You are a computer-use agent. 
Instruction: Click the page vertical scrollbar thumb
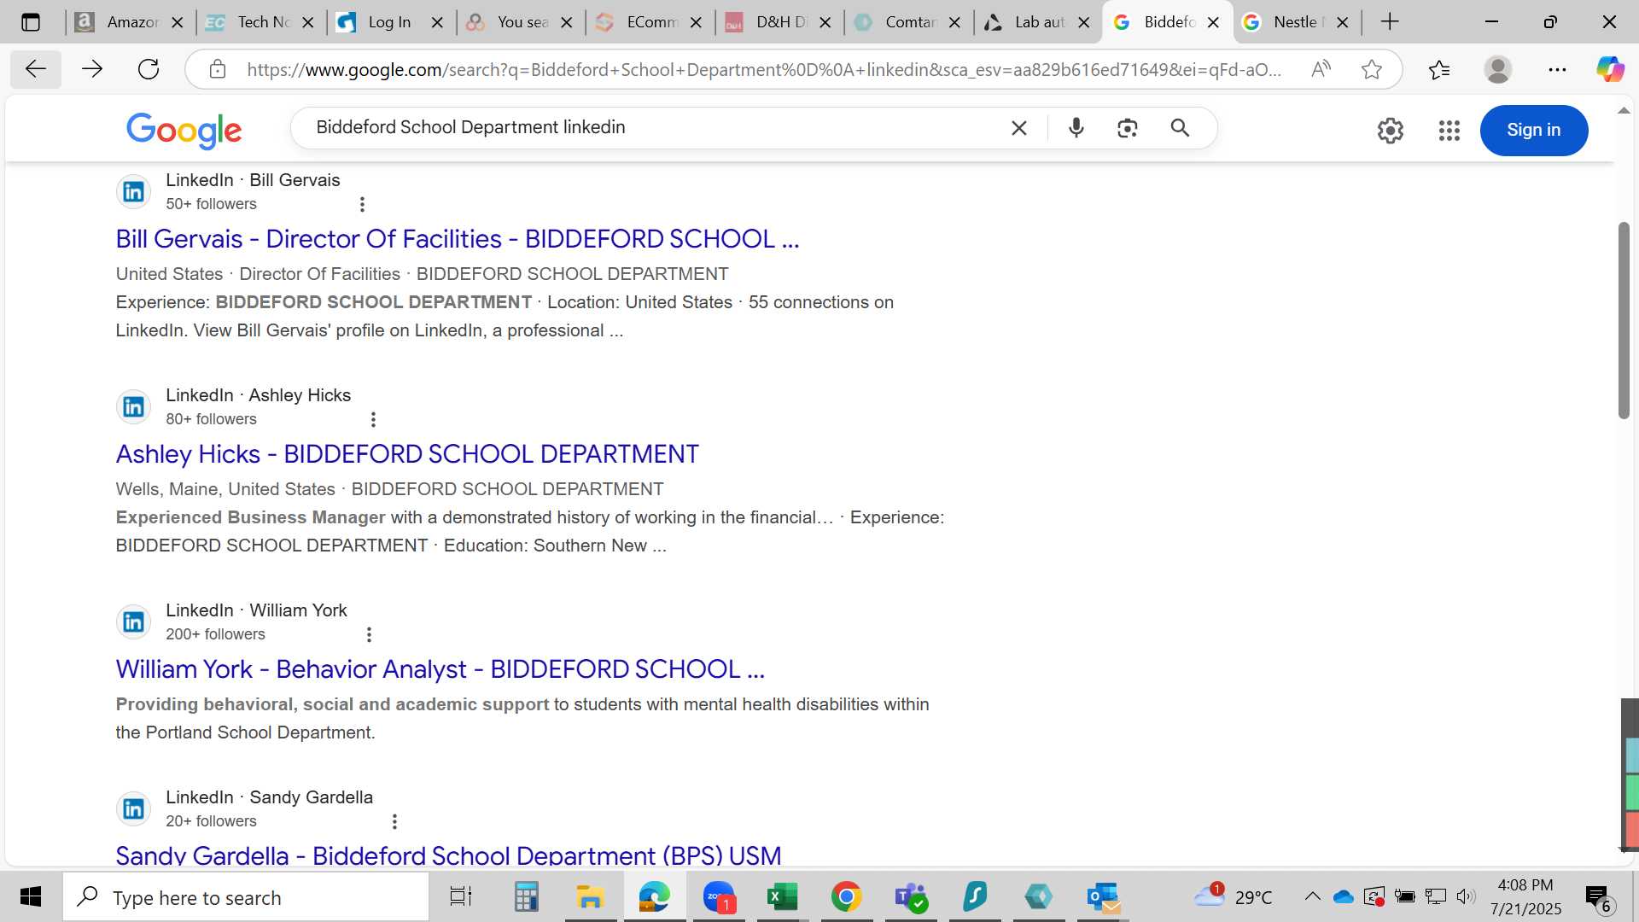coord(1624,320)
